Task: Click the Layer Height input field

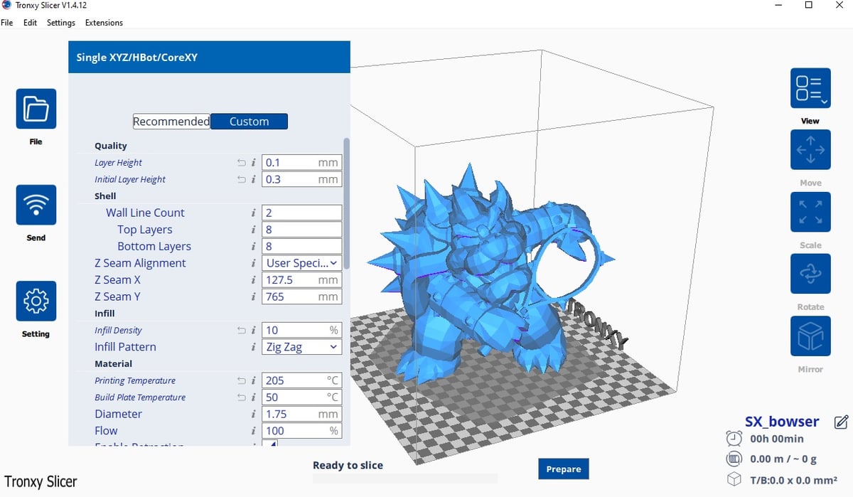Action: pyautogui.click(x=302, y=163)
